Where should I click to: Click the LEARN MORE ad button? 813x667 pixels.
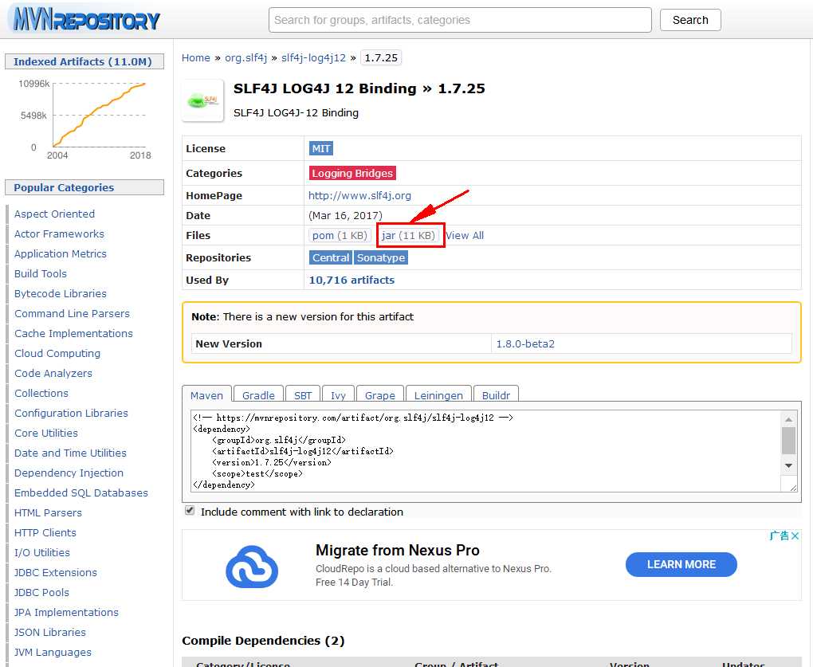681,564
